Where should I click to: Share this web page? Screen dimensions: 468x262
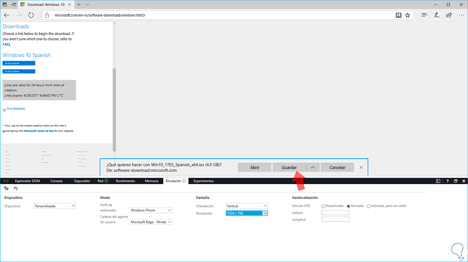(x=449, y=15)
